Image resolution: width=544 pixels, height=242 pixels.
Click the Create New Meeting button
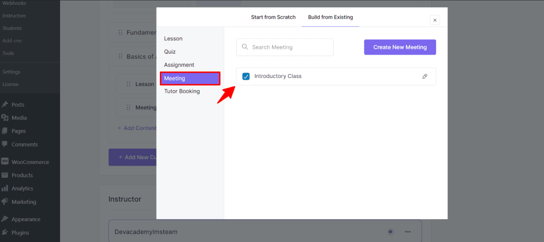click(x=399, y=47)
